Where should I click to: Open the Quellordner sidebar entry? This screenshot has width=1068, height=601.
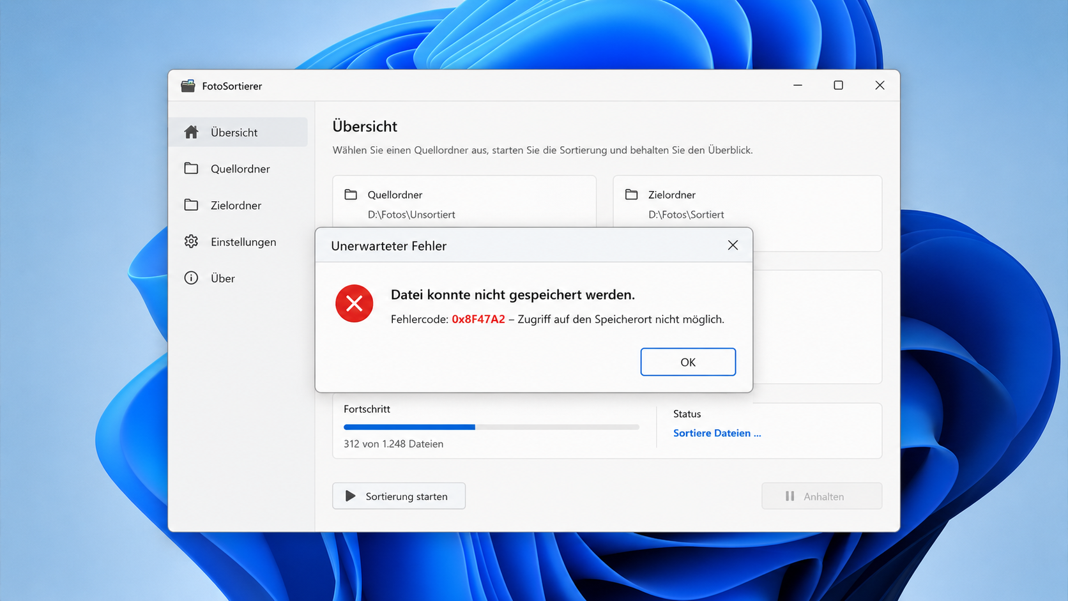238,169
